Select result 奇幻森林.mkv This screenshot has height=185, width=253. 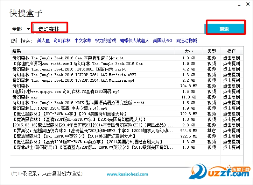(x=25, y=97)
